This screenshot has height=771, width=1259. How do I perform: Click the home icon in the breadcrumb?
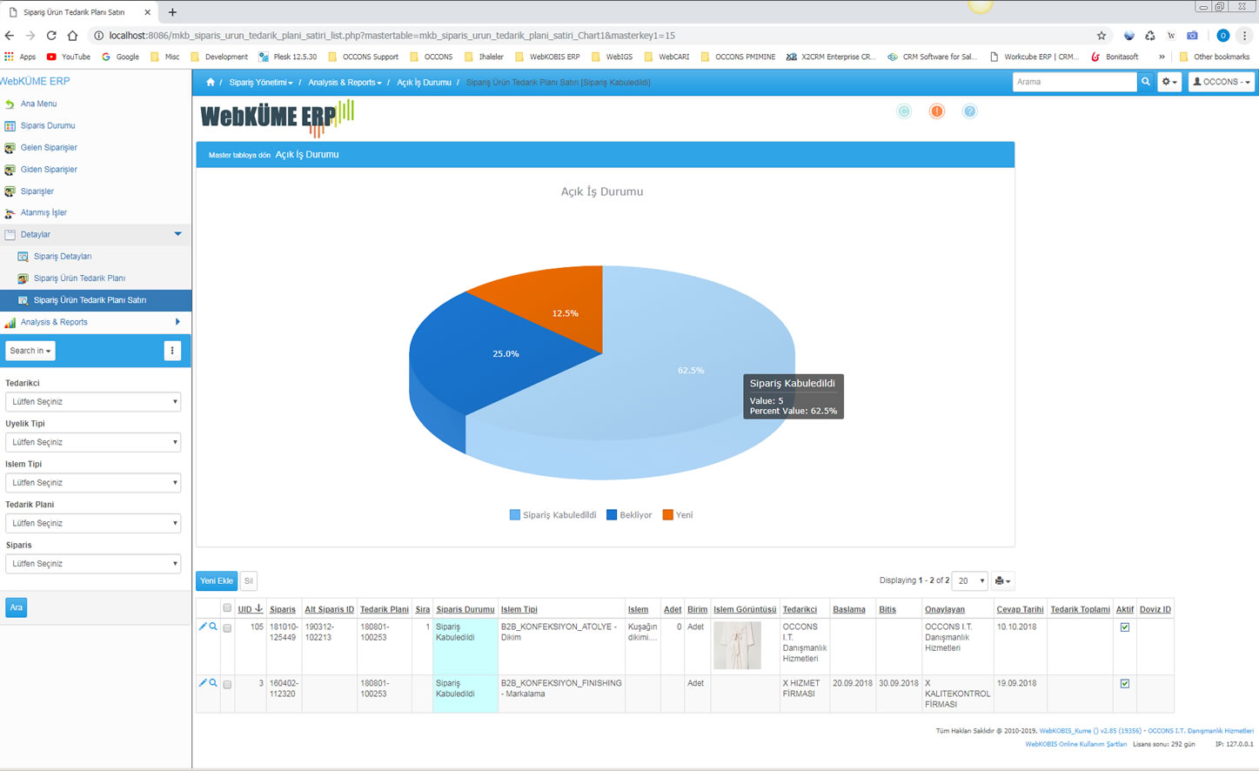211,83
